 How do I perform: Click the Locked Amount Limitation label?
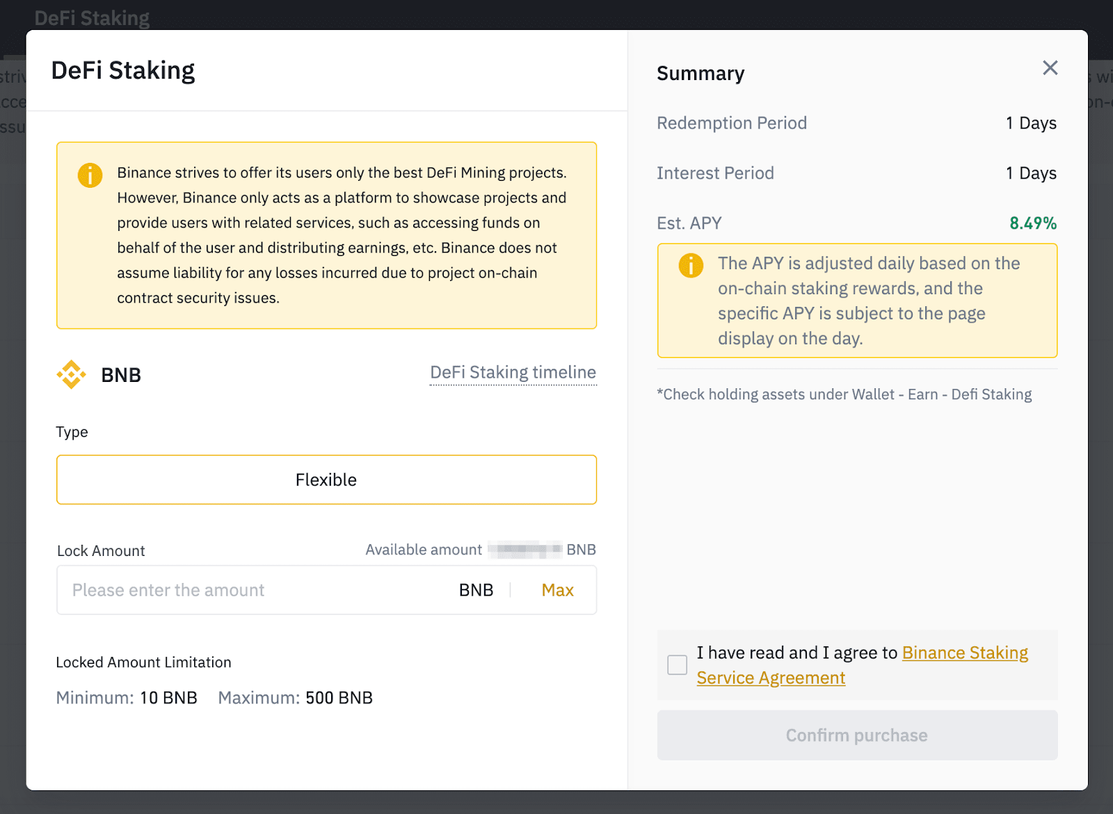[x=143, y=662]
